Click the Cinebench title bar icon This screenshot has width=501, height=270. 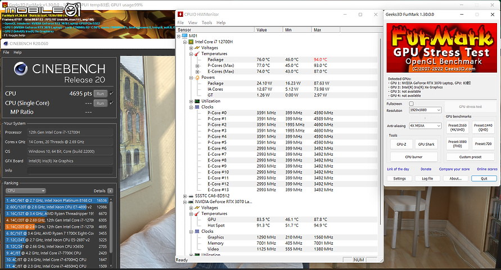click(6, 43)
